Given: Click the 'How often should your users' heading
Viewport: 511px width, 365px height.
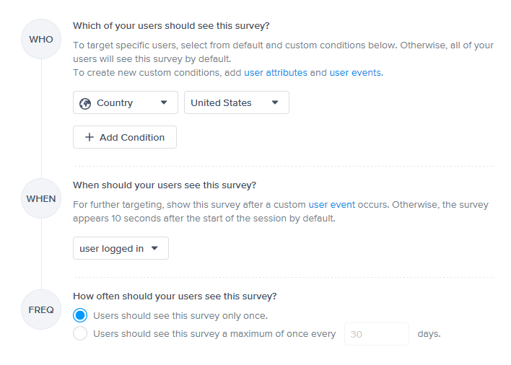Looking at the screenshot, I should 175,296.
